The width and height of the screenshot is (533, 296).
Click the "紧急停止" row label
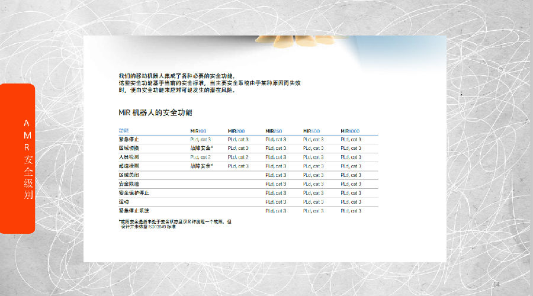coord(129,139)
